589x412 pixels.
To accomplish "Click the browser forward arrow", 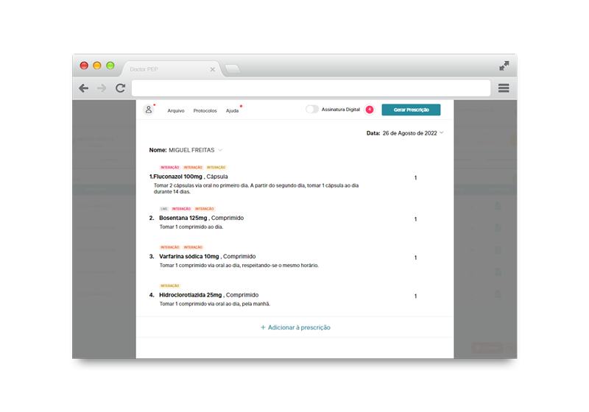I will click(x=102, y=88).
